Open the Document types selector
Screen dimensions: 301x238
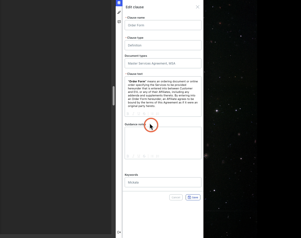(163, 63)
